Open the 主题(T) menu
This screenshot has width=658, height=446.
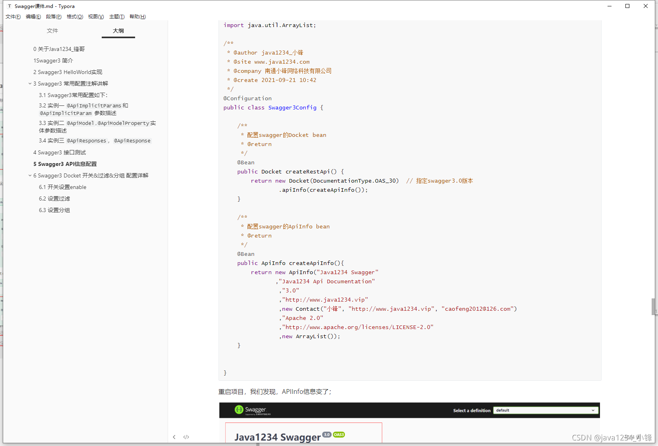tap(117, 17)
